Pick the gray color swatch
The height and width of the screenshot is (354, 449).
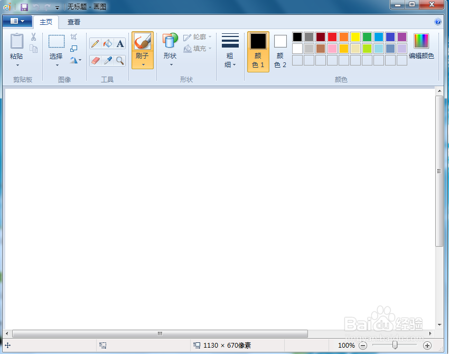(309, 37)
